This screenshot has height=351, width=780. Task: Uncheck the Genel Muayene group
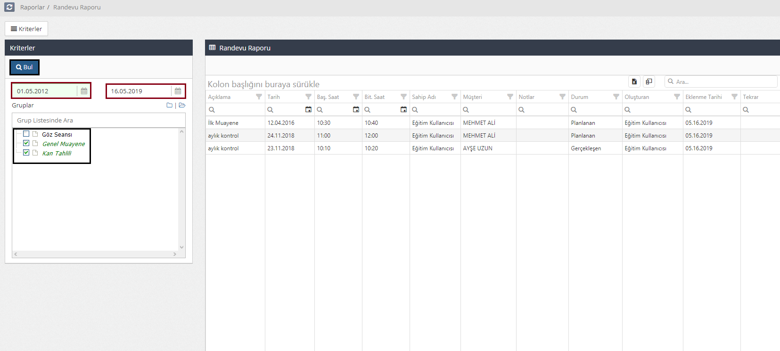[26, 143]
